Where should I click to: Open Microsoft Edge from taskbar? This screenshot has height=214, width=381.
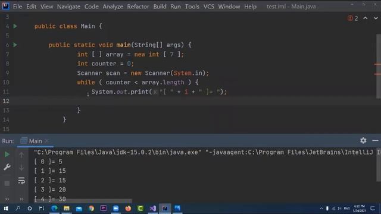coord(54,209)
